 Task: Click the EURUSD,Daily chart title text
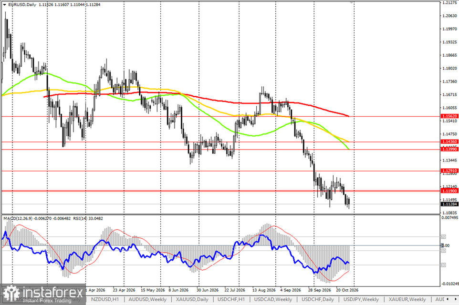pos(22,5)
